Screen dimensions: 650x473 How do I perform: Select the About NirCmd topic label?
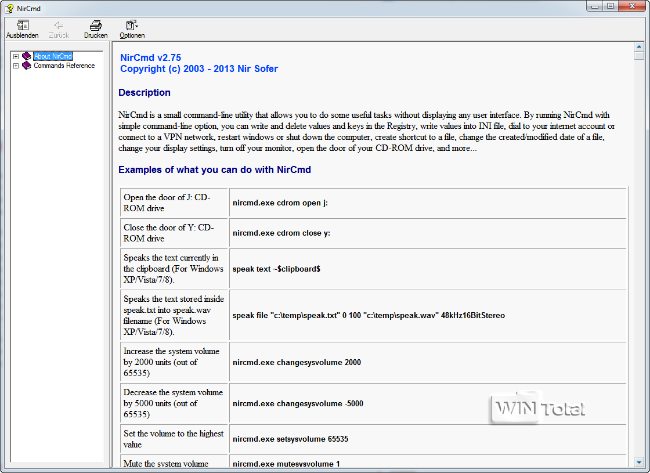(53, 56)
